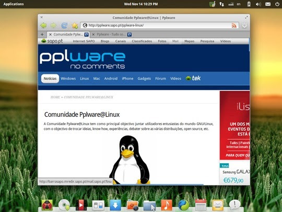Open Mail in the SAPO bar
282x212 pixels.
175,41
